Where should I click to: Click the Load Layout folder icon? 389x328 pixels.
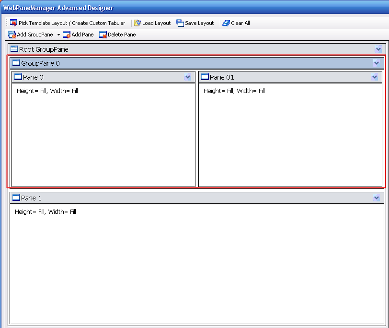(x=137, y=23)
